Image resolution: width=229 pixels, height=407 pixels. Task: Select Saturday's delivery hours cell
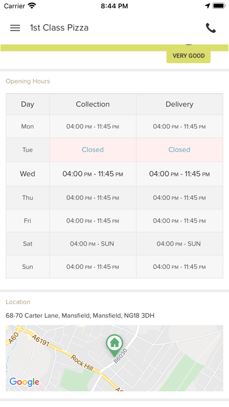click(179, 244)
